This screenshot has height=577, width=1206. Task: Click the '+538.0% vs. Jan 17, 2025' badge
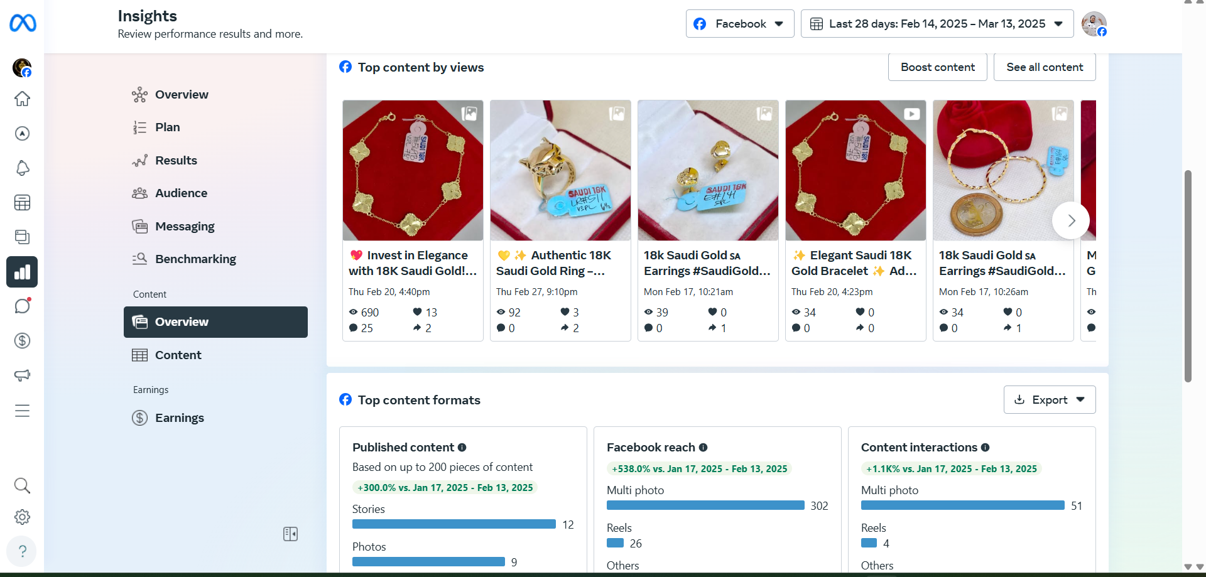[x=699, y=469]
